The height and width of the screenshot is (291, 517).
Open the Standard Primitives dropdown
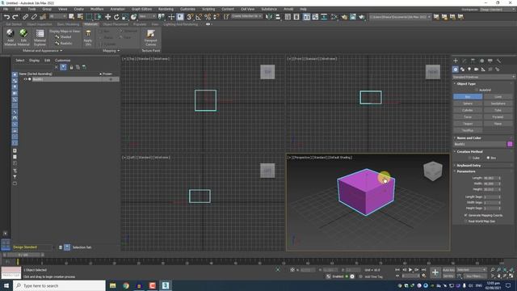tap(483, 77)
